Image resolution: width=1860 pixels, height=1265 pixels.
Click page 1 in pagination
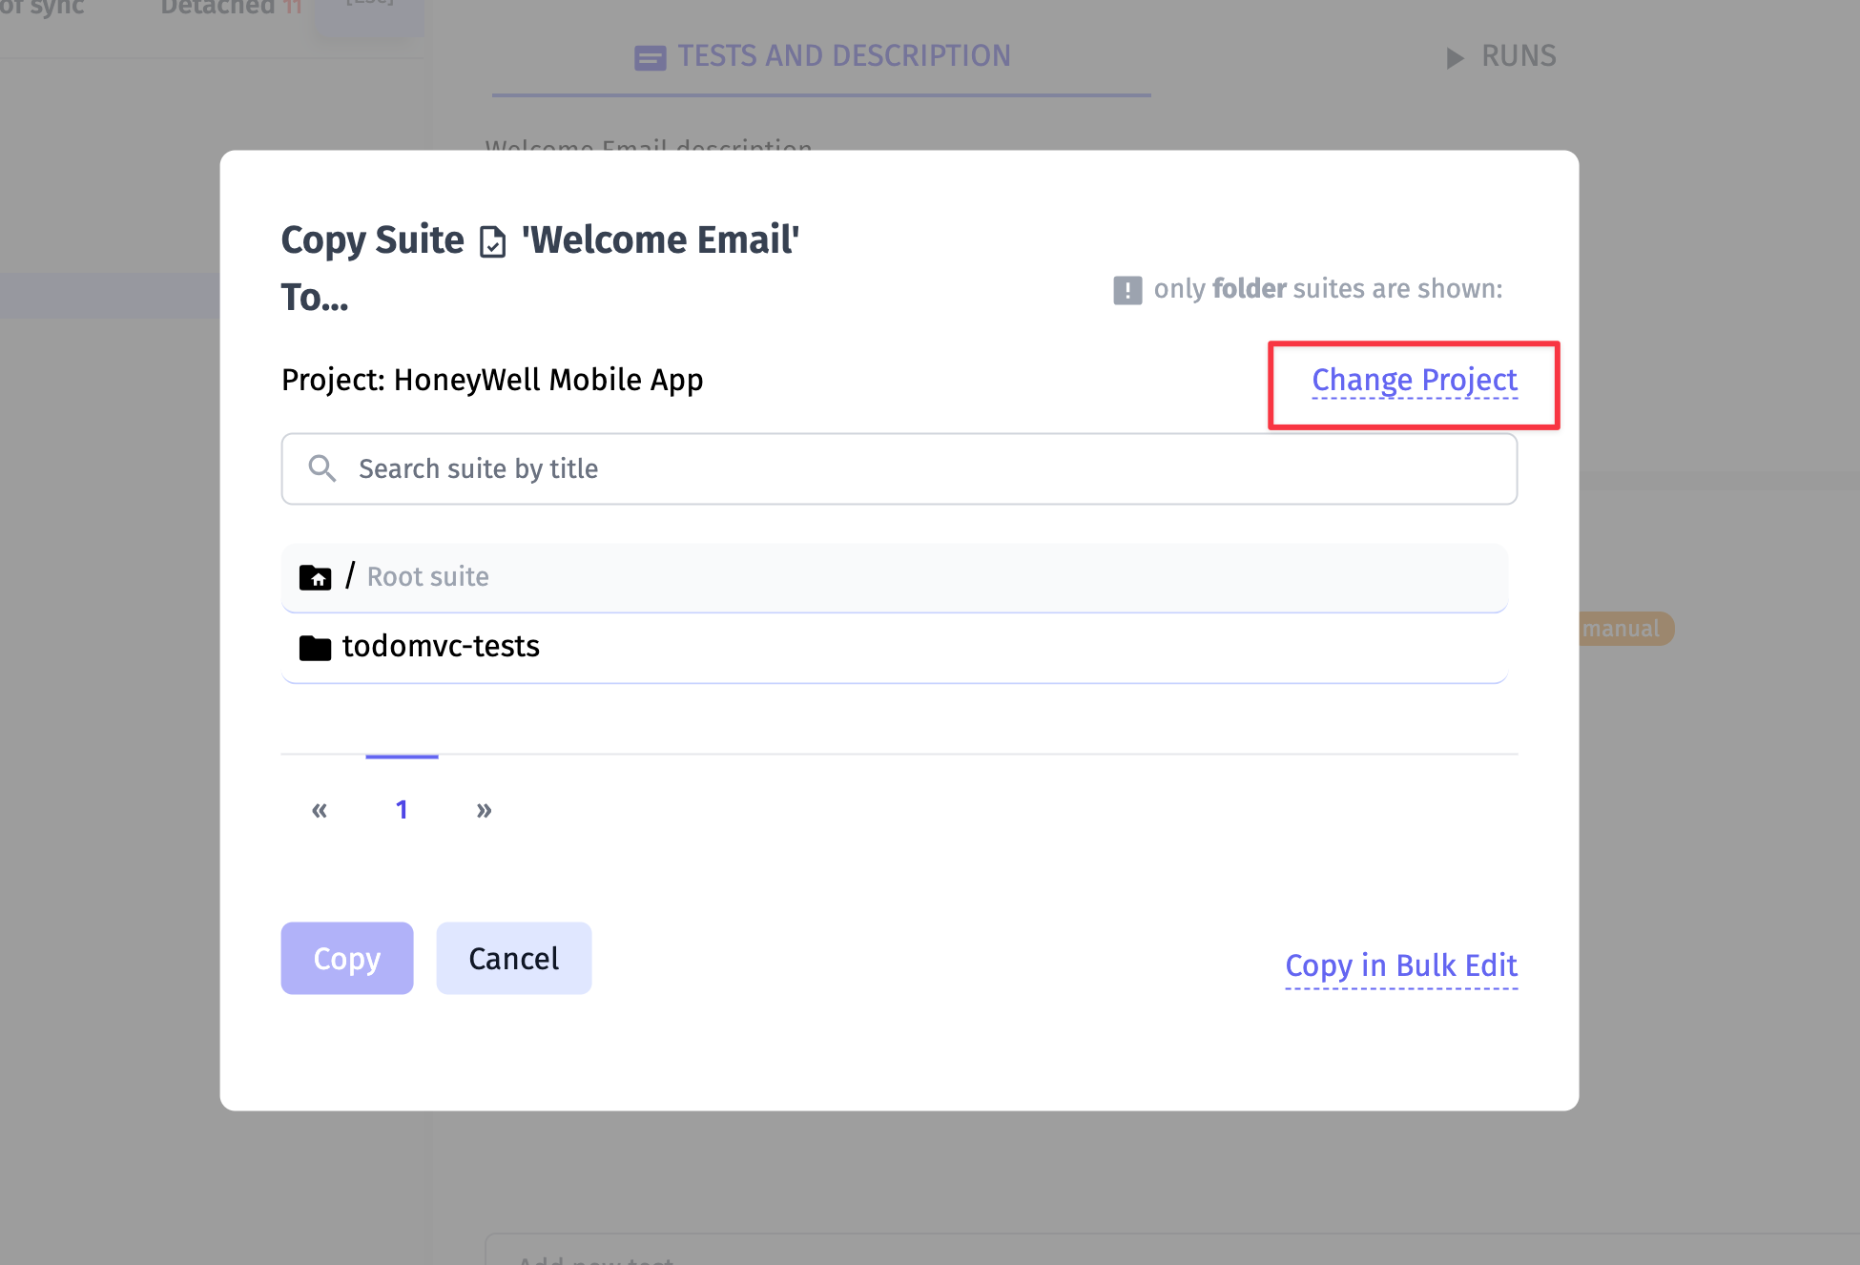[403, 810]
